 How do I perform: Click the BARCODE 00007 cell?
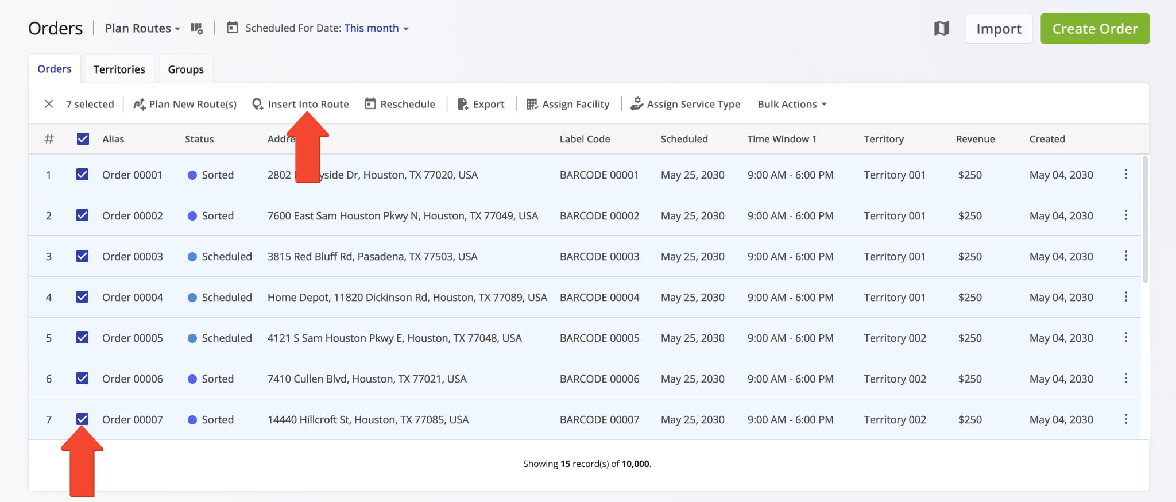click(599, 420)
